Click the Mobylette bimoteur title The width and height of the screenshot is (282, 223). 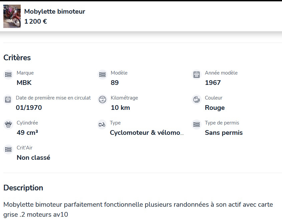click(55, 12)
